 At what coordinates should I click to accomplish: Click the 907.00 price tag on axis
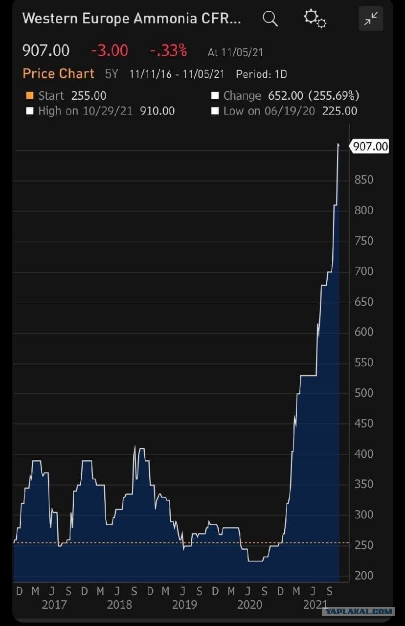pos(370,146)
